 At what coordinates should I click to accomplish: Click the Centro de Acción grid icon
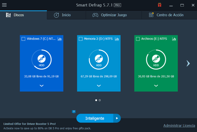(151, 15)
